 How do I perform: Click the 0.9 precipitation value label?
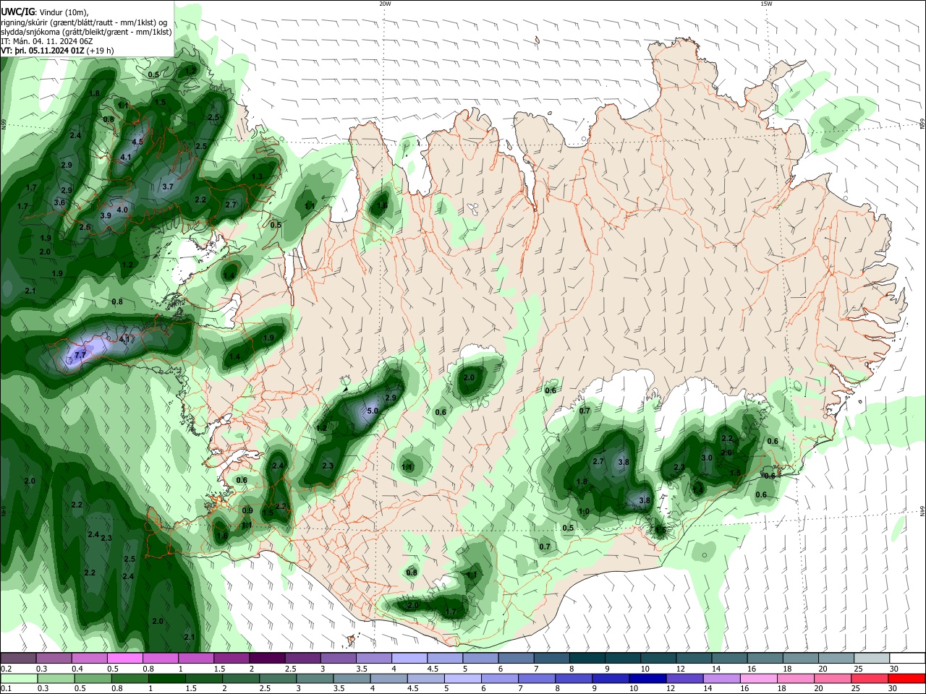(x=247, y=510)
